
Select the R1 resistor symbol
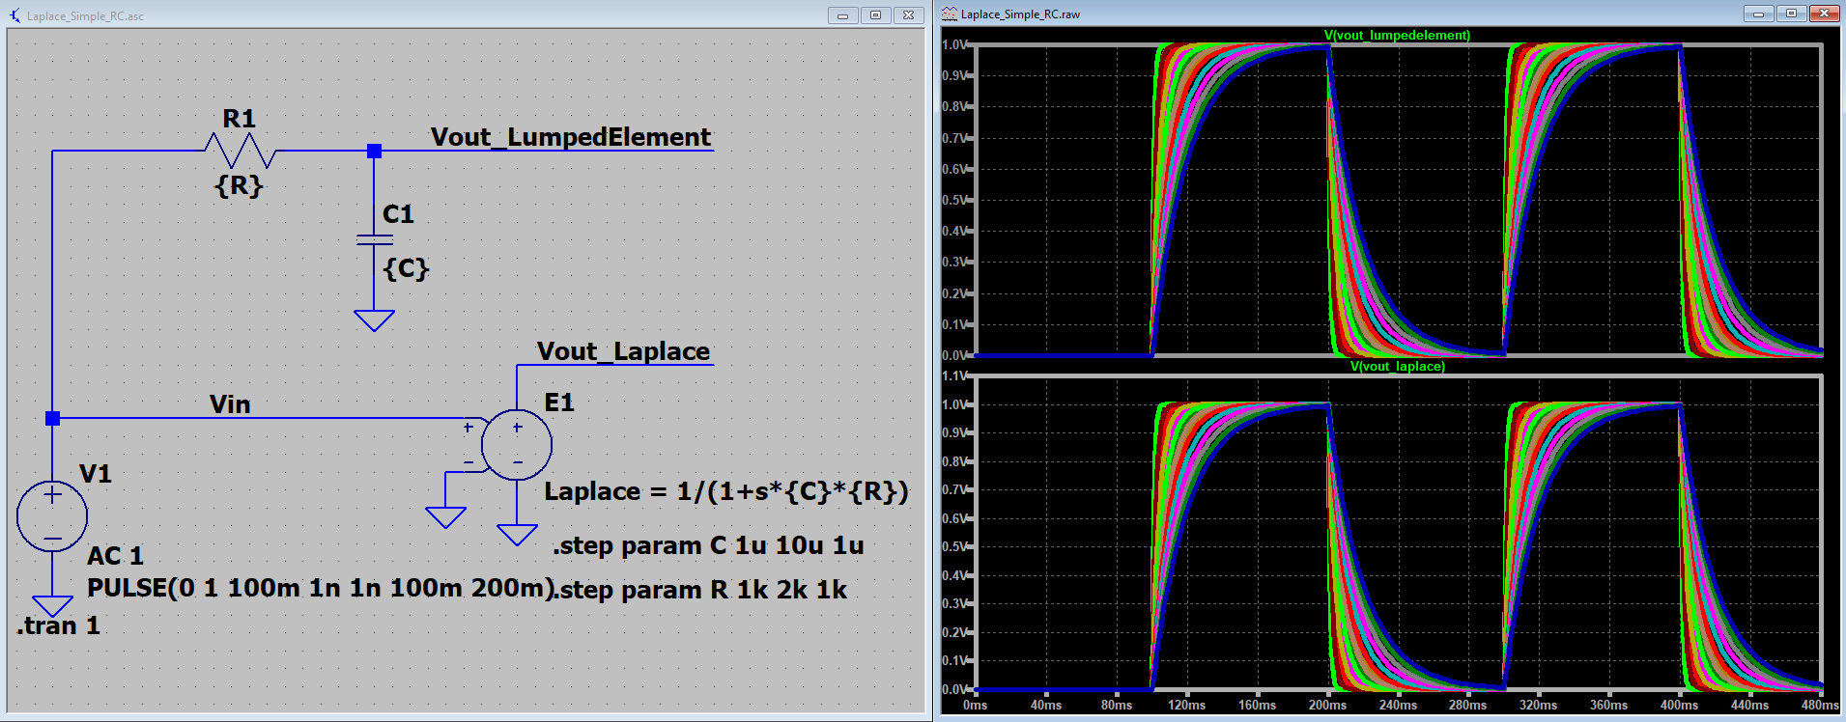point(241,152)
